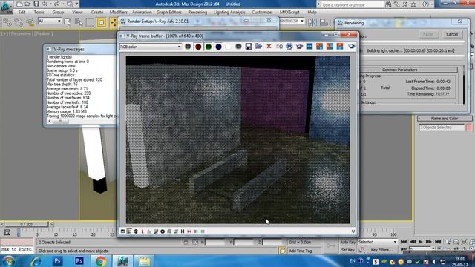Click Set Key button
The image size is (475, 267).
point(348,250)
